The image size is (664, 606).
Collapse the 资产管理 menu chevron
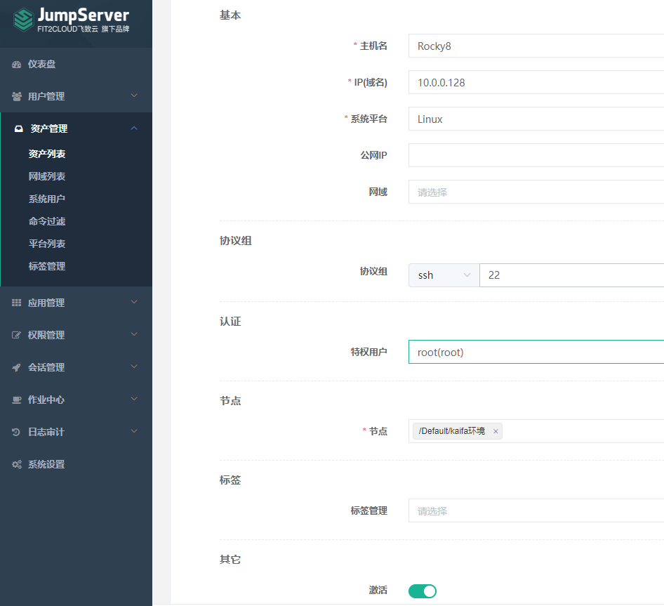pyautogui.click(x=134, y=128)
